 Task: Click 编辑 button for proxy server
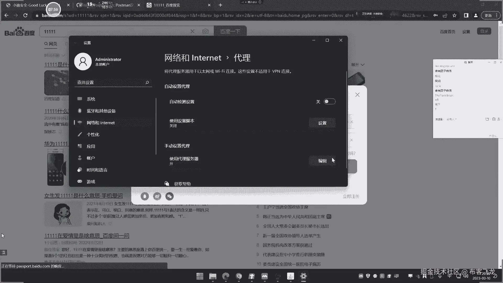[x=322, y=161]
